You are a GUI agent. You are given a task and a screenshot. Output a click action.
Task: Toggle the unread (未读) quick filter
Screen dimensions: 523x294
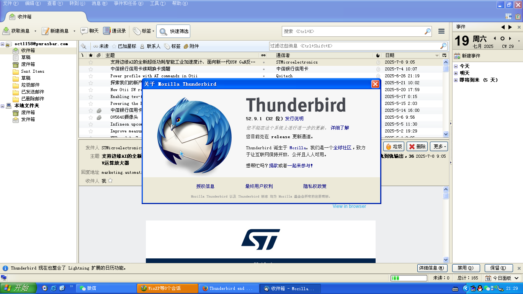(x=101, y=46)
